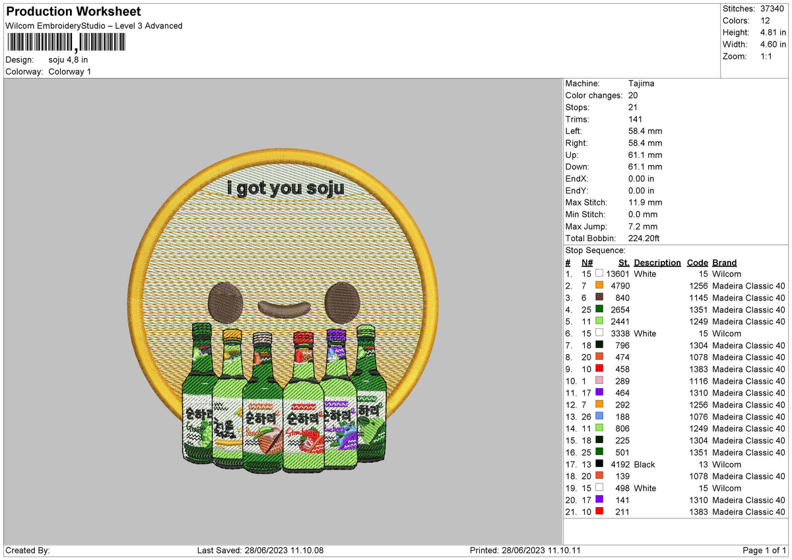792x560 pixels.
Task: Select the "Colorway 1" value
Action: click(x=70, y=71)
